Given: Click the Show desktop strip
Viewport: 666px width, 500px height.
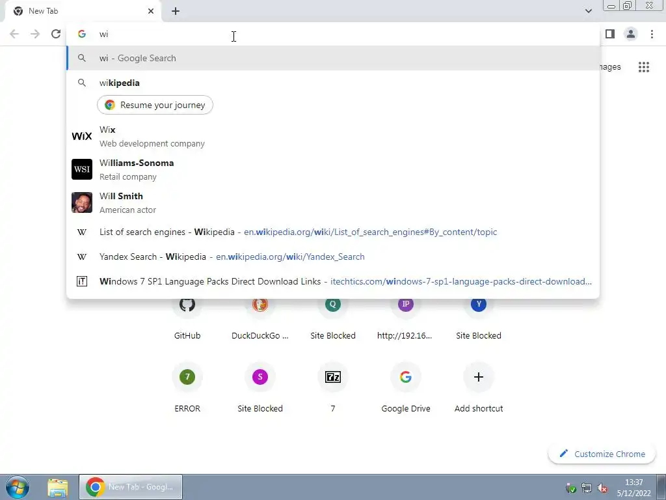Looking at the screenshot, I should [661, 487].
